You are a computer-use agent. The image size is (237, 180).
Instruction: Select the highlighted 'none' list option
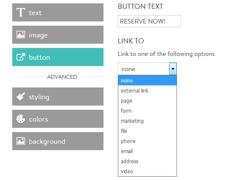point(147,80)
